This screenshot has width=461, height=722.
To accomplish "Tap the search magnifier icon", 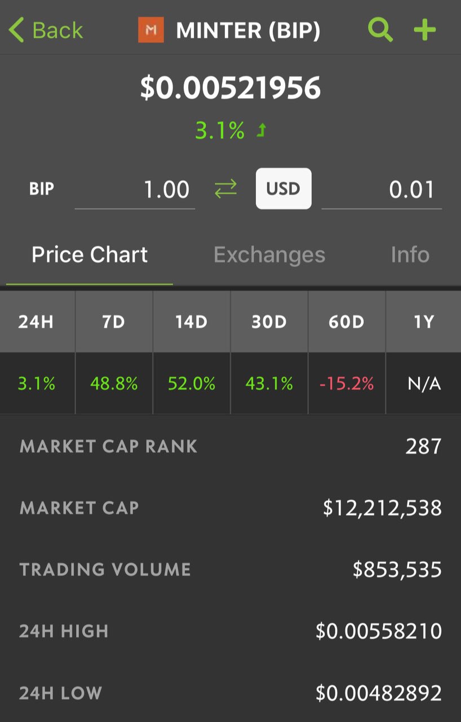I will [380, 29].
